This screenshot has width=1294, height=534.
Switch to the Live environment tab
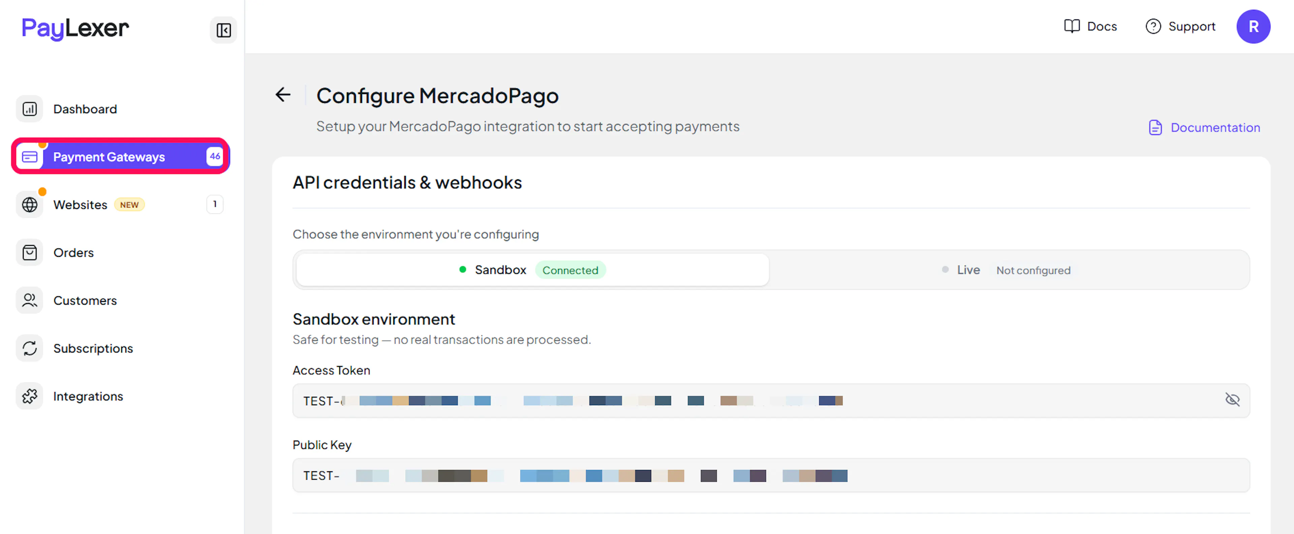pos(1009,270)
